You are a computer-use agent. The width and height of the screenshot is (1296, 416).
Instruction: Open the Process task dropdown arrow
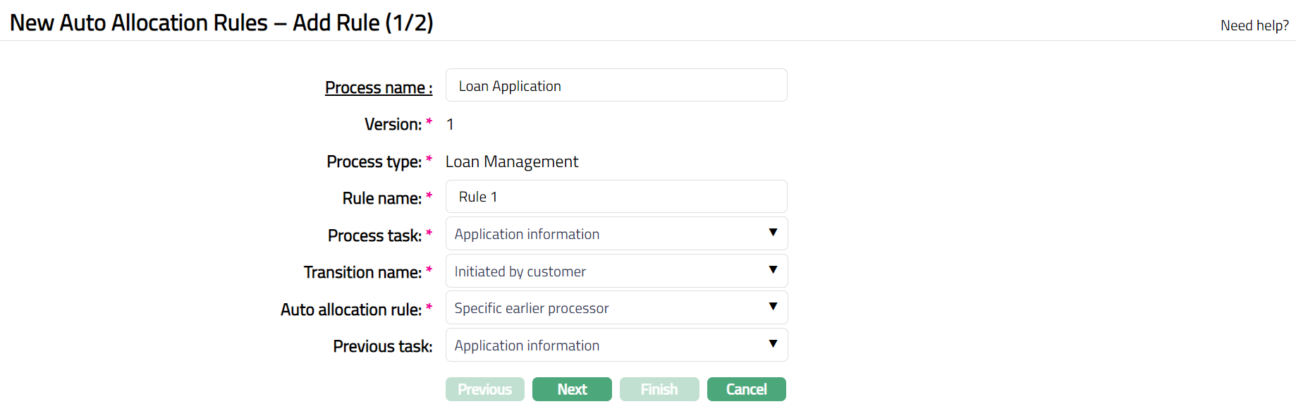(774, 233)
